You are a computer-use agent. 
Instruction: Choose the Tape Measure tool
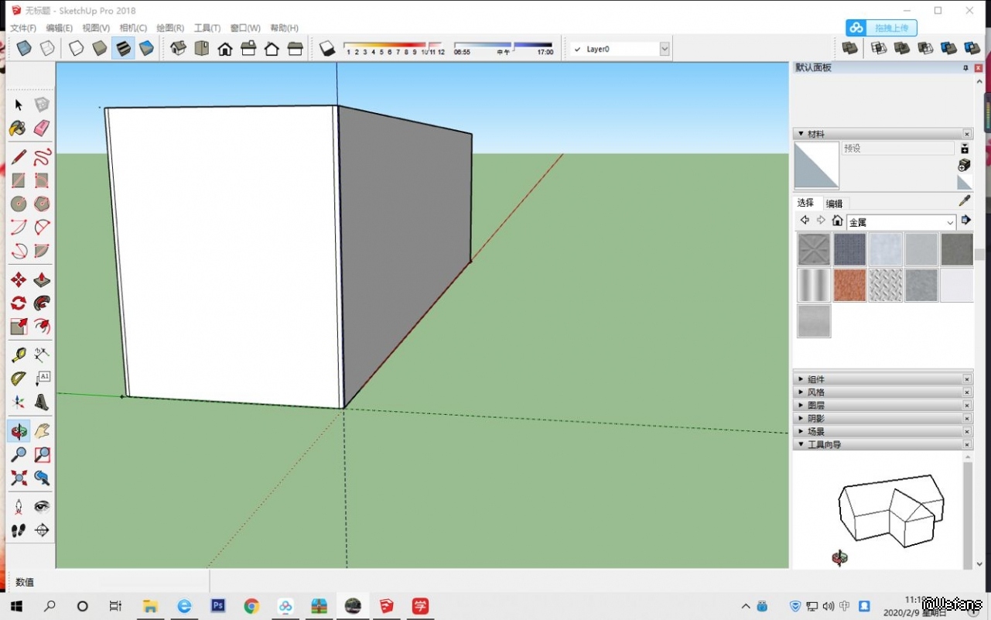19,355
